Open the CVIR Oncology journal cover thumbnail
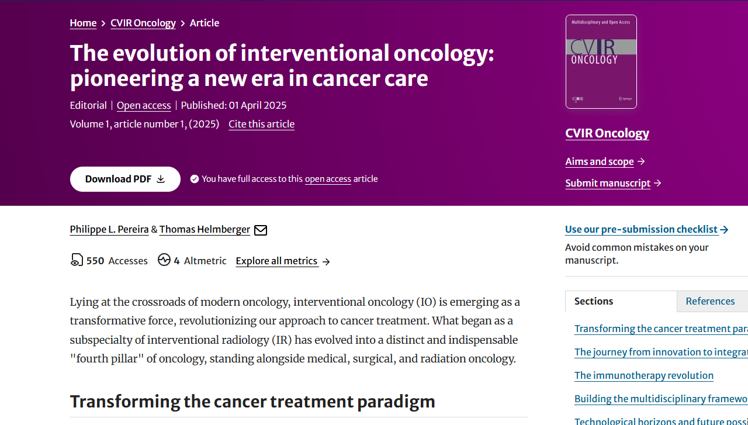748x425 pixels. (x=601, y=61)
